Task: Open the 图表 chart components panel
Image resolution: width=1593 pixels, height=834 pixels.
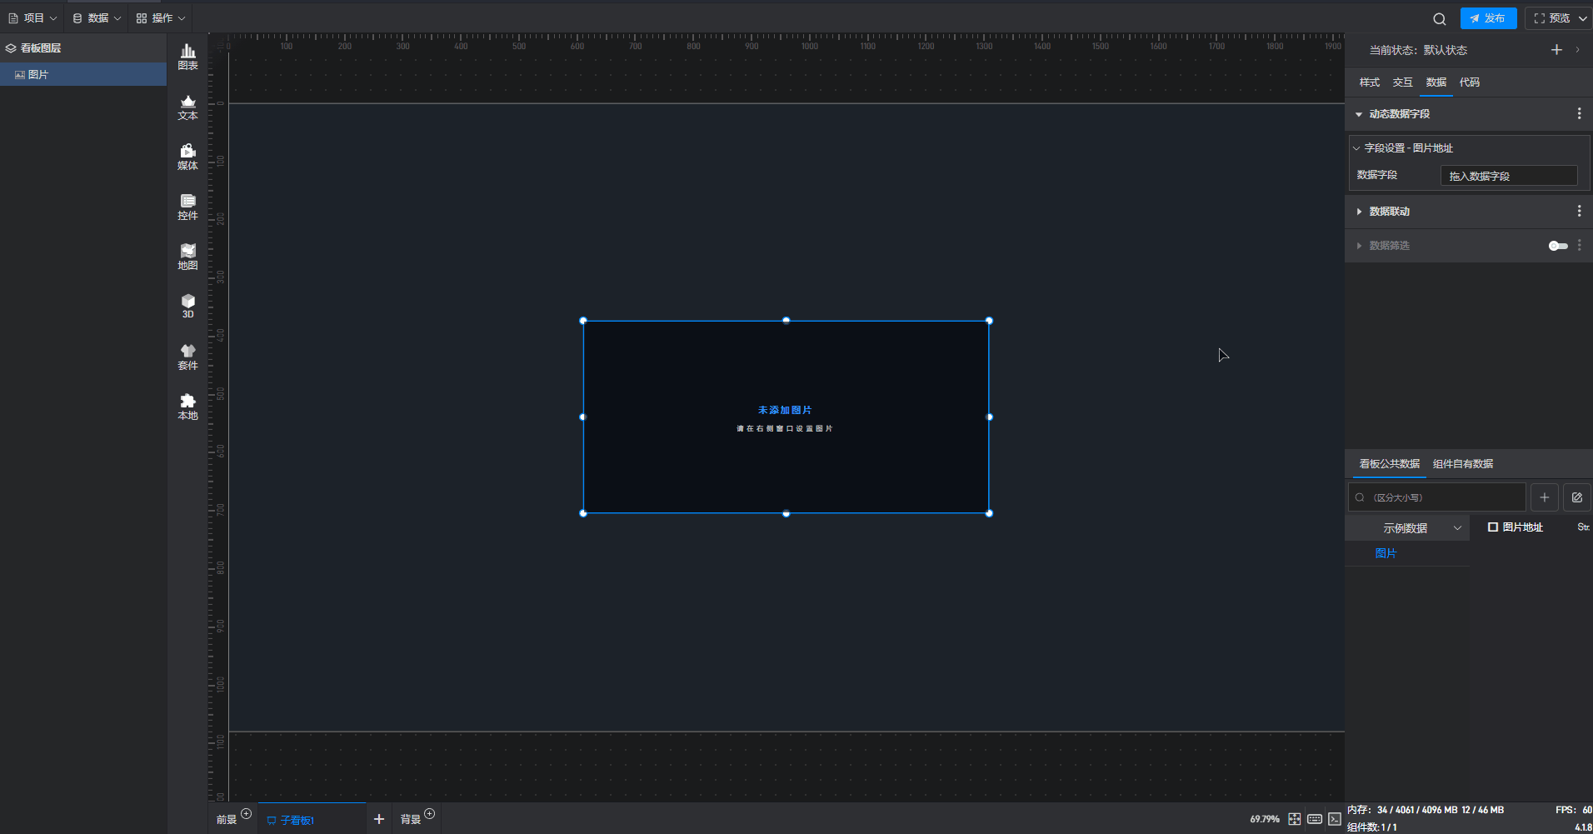Action: tap(187, 57)
